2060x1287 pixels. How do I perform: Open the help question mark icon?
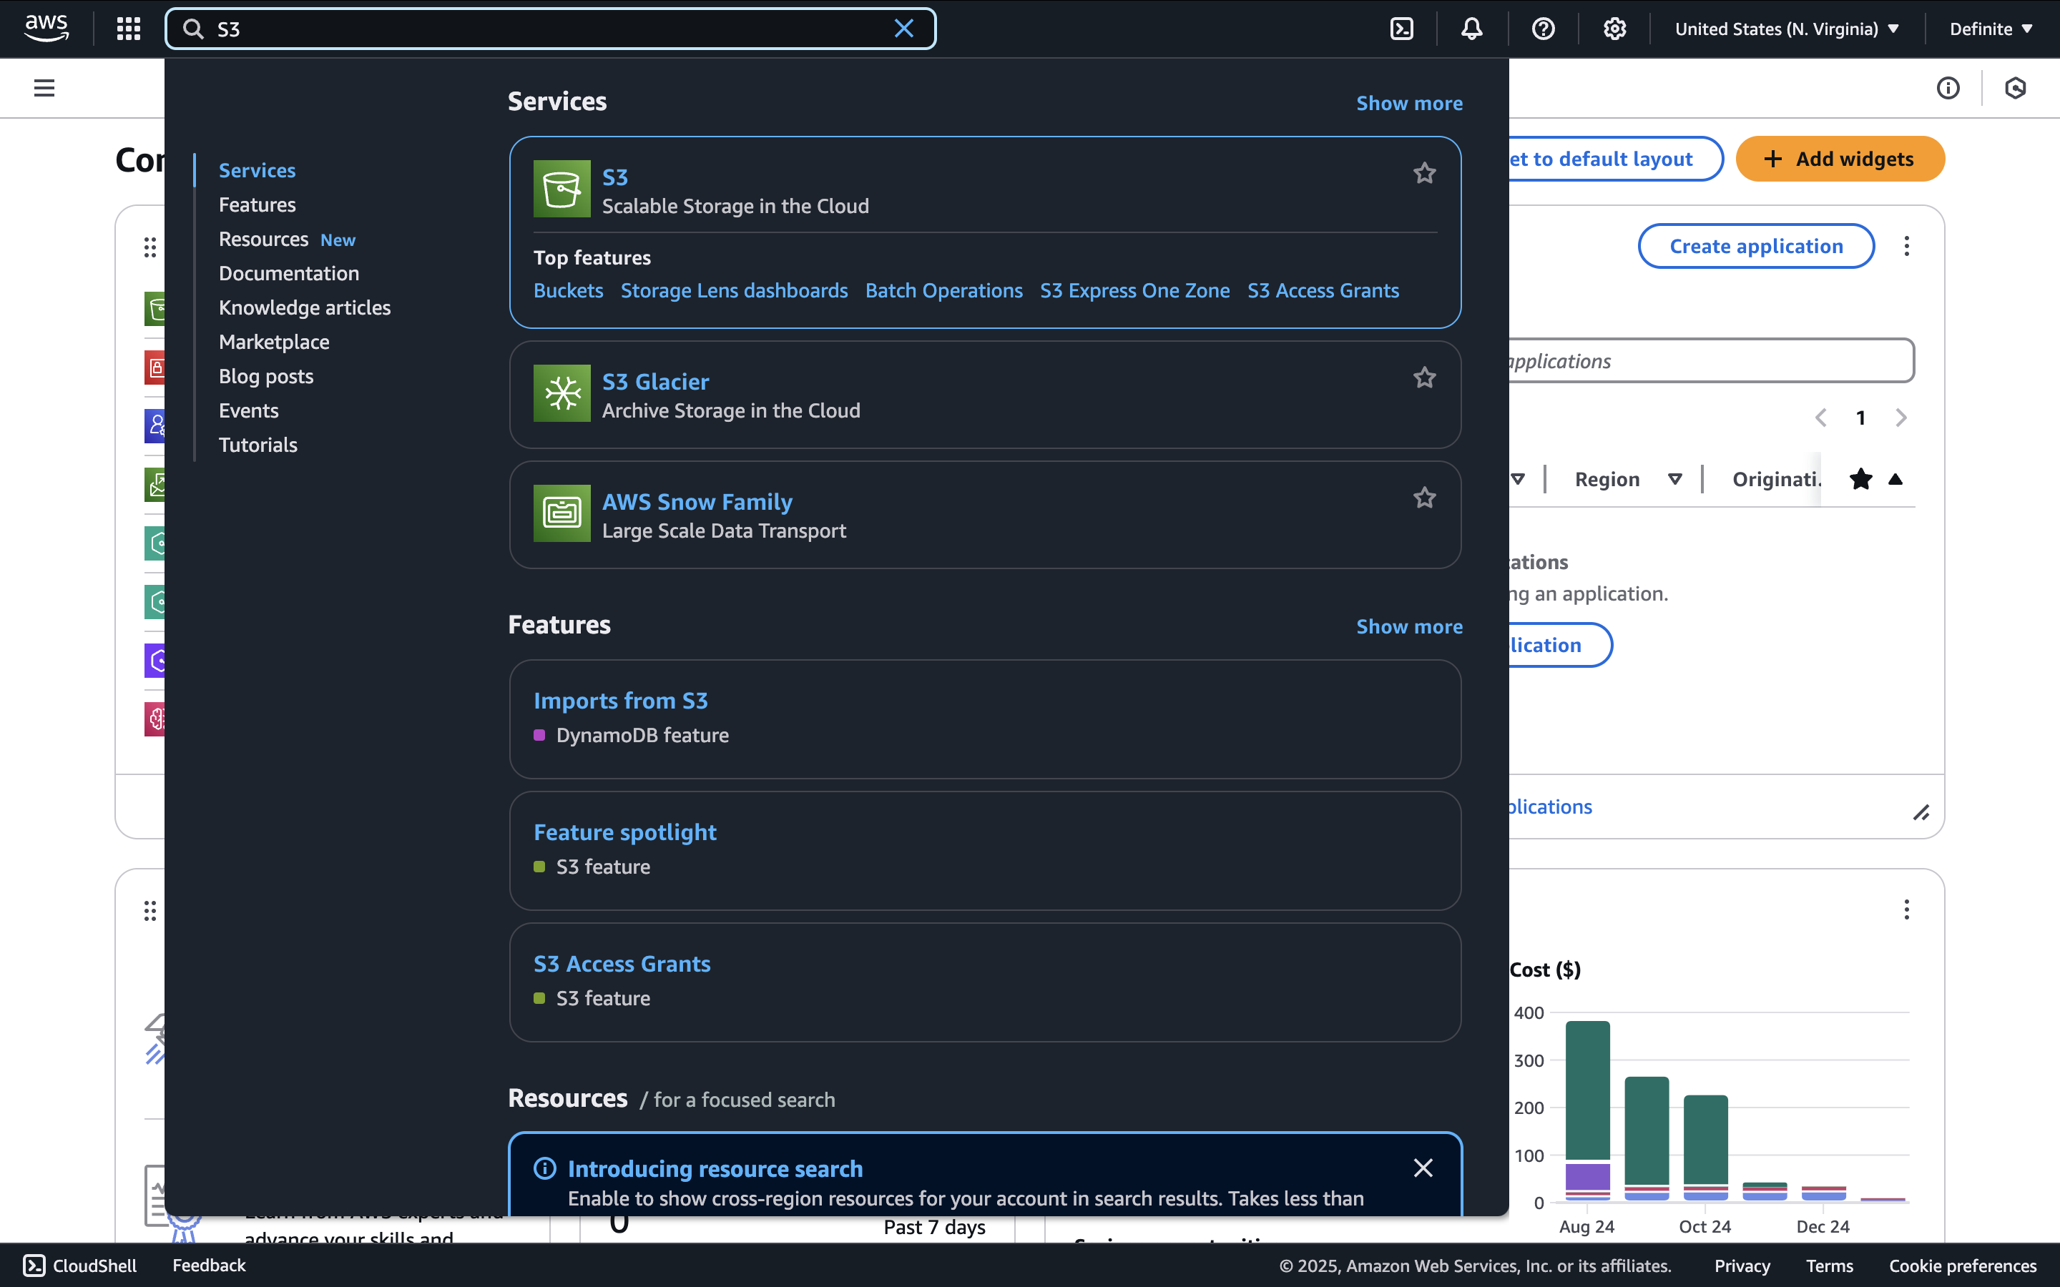[1542, 29]
